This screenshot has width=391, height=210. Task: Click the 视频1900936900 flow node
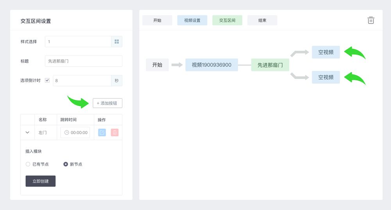[x=212, y=65]
